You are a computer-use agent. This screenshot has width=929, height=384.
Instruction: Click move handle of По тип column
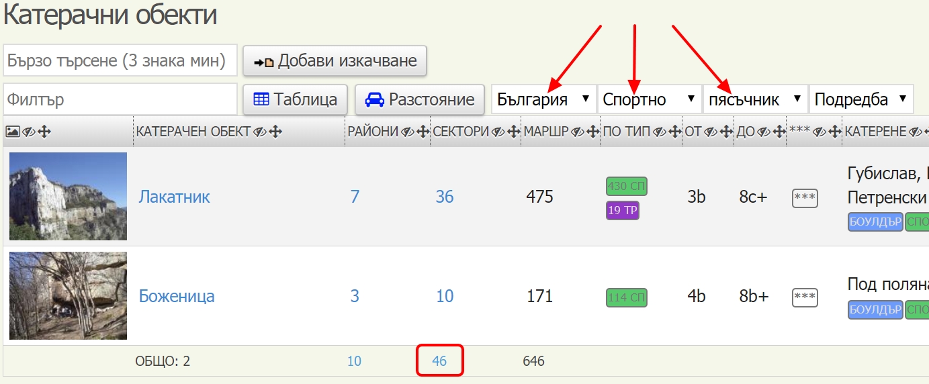pos(675,132)
